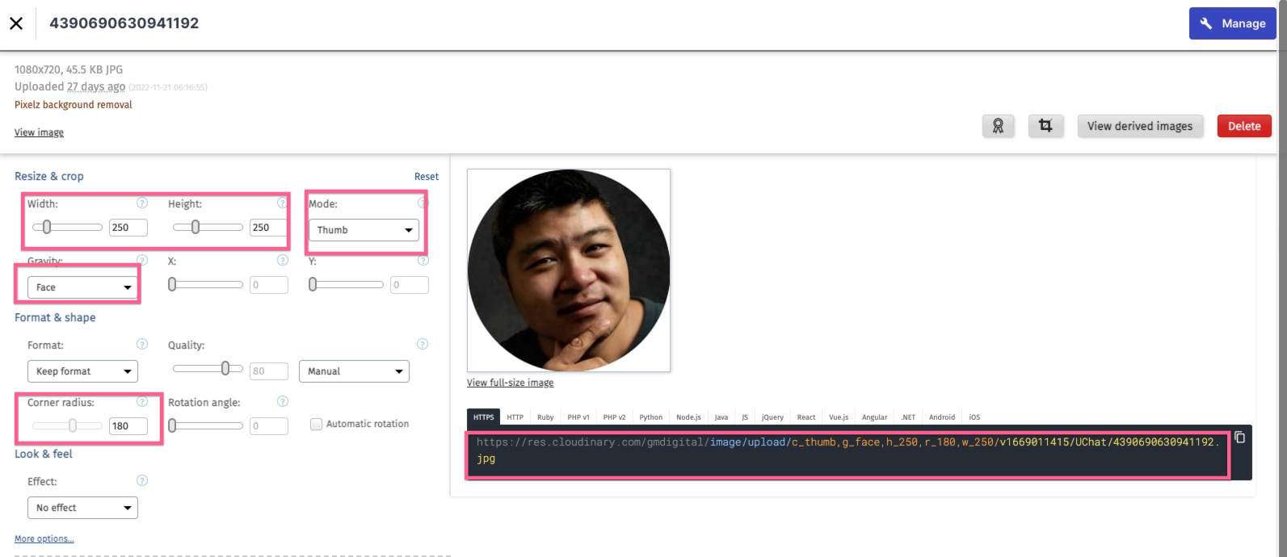Open help icon next to Y offset
The height and width of the screenshot is (557, 1287).
point(423,260)
